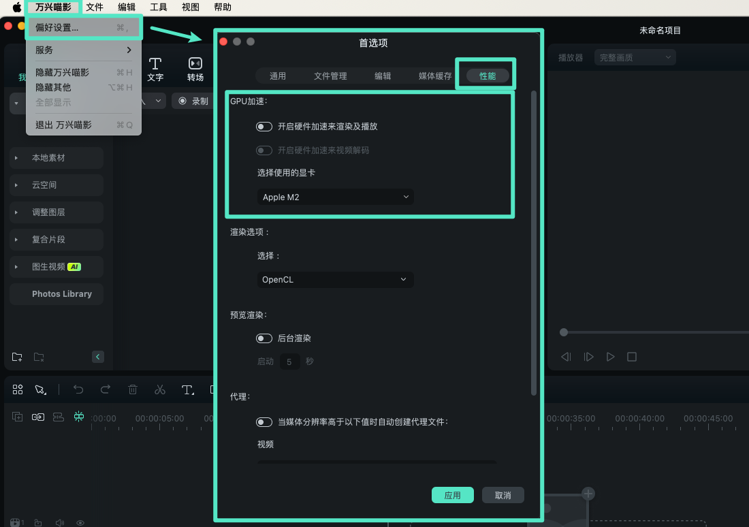Select the scissors split icon
Viewport: 749px width, 527px height.
coord(160,389)
